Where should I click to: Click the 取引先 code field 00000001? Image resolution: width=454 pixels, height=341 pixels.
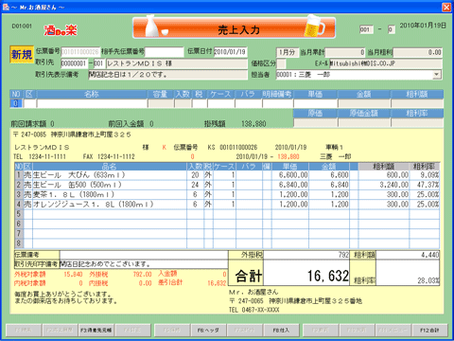tap(74, 63)
